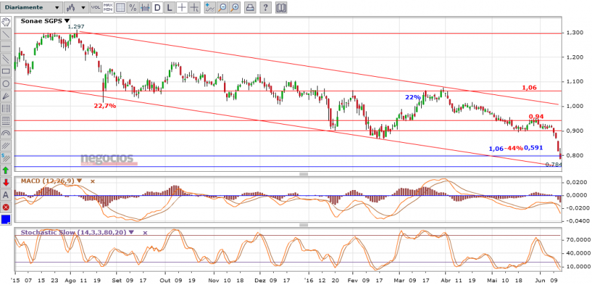Image resolution: width=592 pixels, height=285 pixels.
Task: Open the Stochastic Slow settings dropdown
Action: (x=131, y=232)
